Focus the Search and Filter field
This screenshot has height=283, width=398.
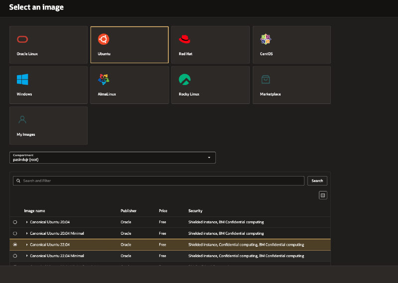pyautogui.click(x=159, y=181)
